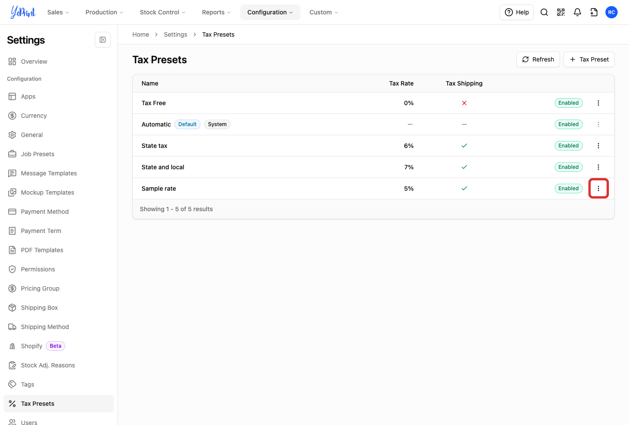Click the YoPrint logo
Screen dimensions: 629x425
(23, 12)
